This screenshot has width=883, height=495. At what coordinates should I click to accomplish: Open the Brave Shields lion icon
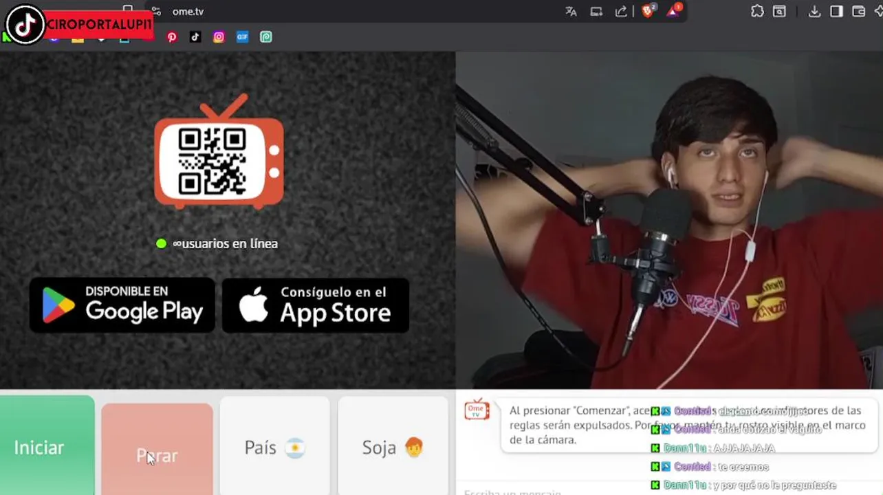tap(648, 11)
